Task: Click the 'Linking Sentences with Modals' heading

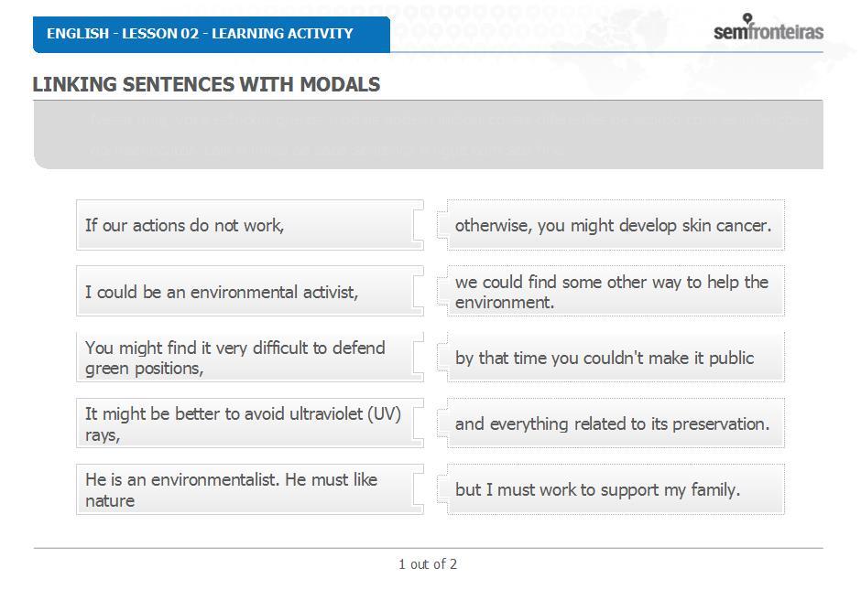Action: point(206,84)
